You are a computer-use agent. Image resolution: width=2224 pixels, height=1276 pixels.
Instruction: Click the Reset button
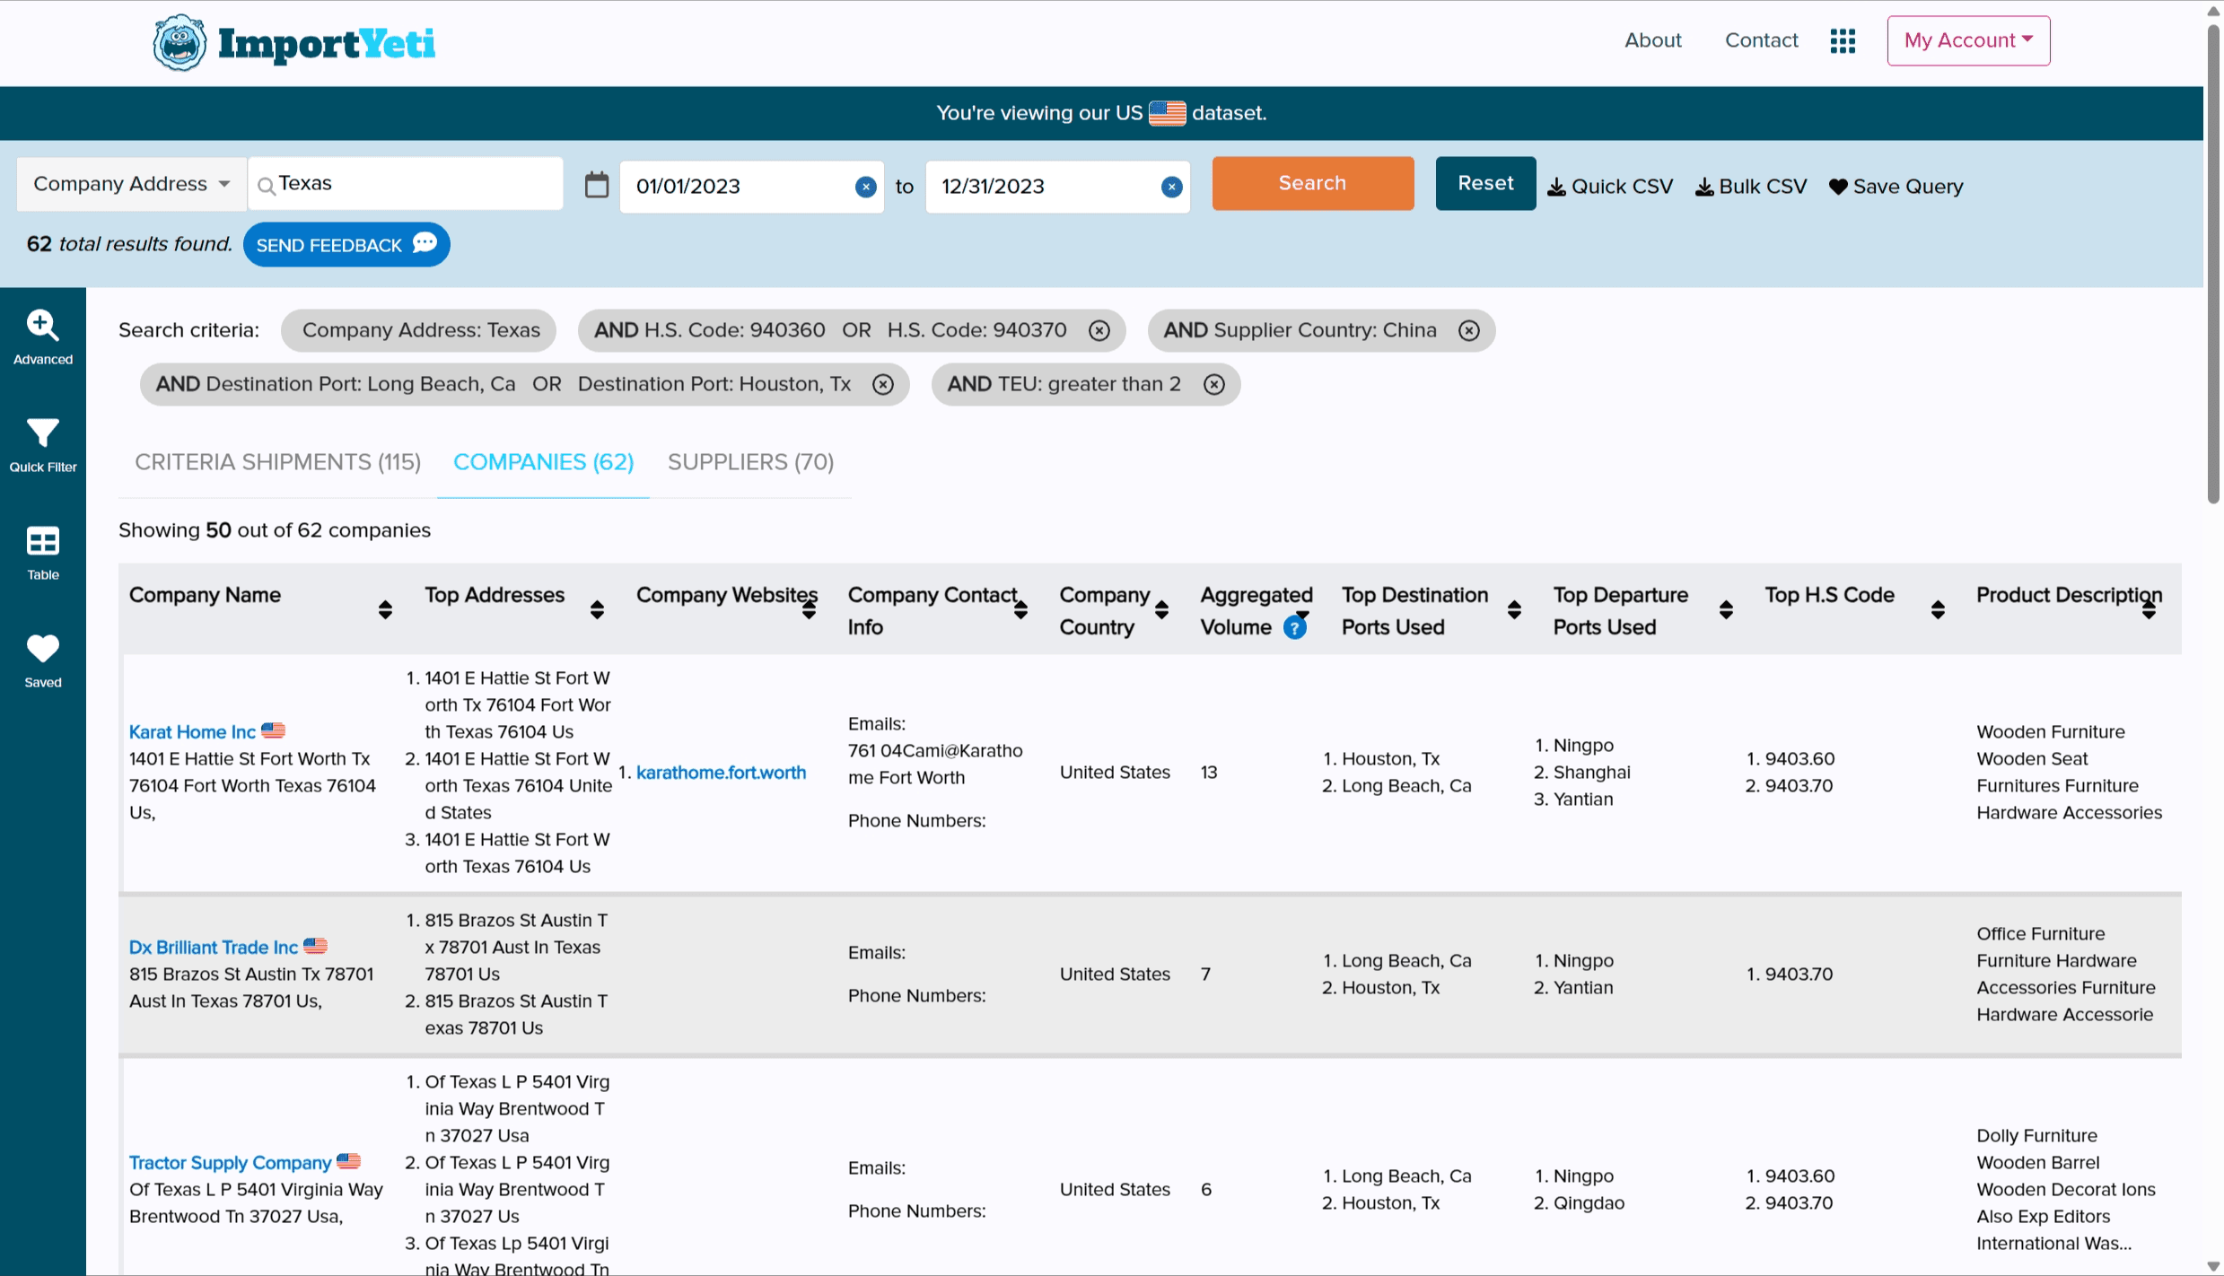tap(1484, 183)
